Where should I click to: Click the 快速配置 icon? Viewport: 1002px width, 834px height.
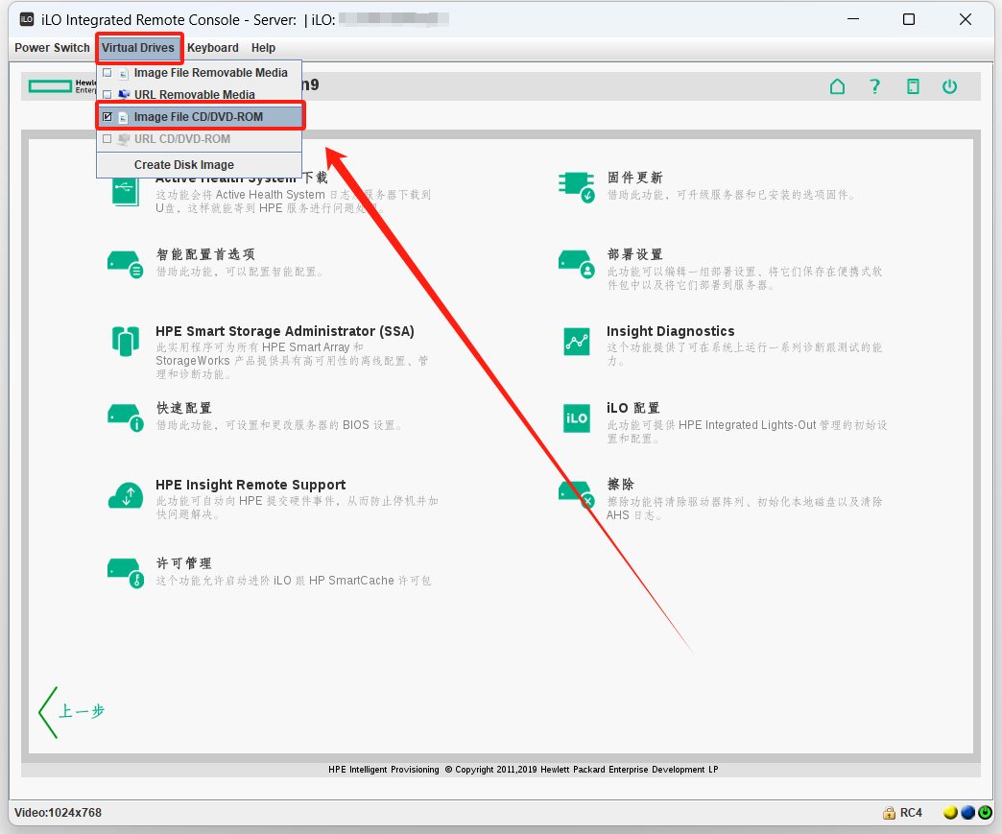[x=126, y=417]
